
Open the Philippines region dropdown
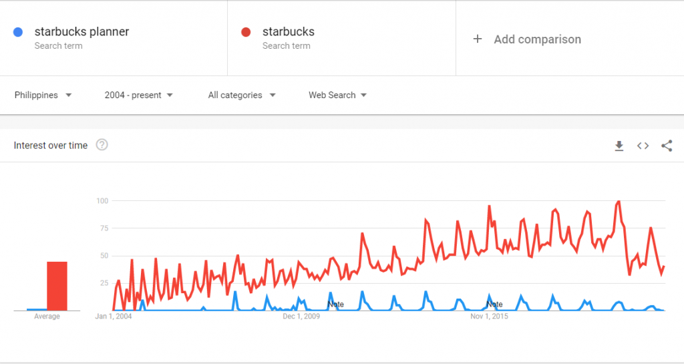coord(43,96)
